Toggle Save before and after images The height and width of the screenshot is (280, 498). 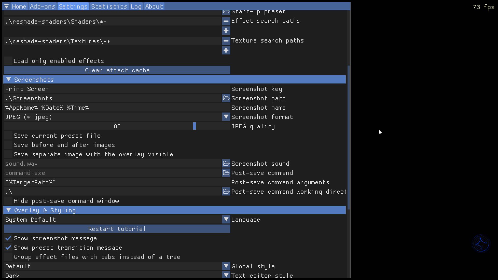pyautogui.click(x=8, y=145)
